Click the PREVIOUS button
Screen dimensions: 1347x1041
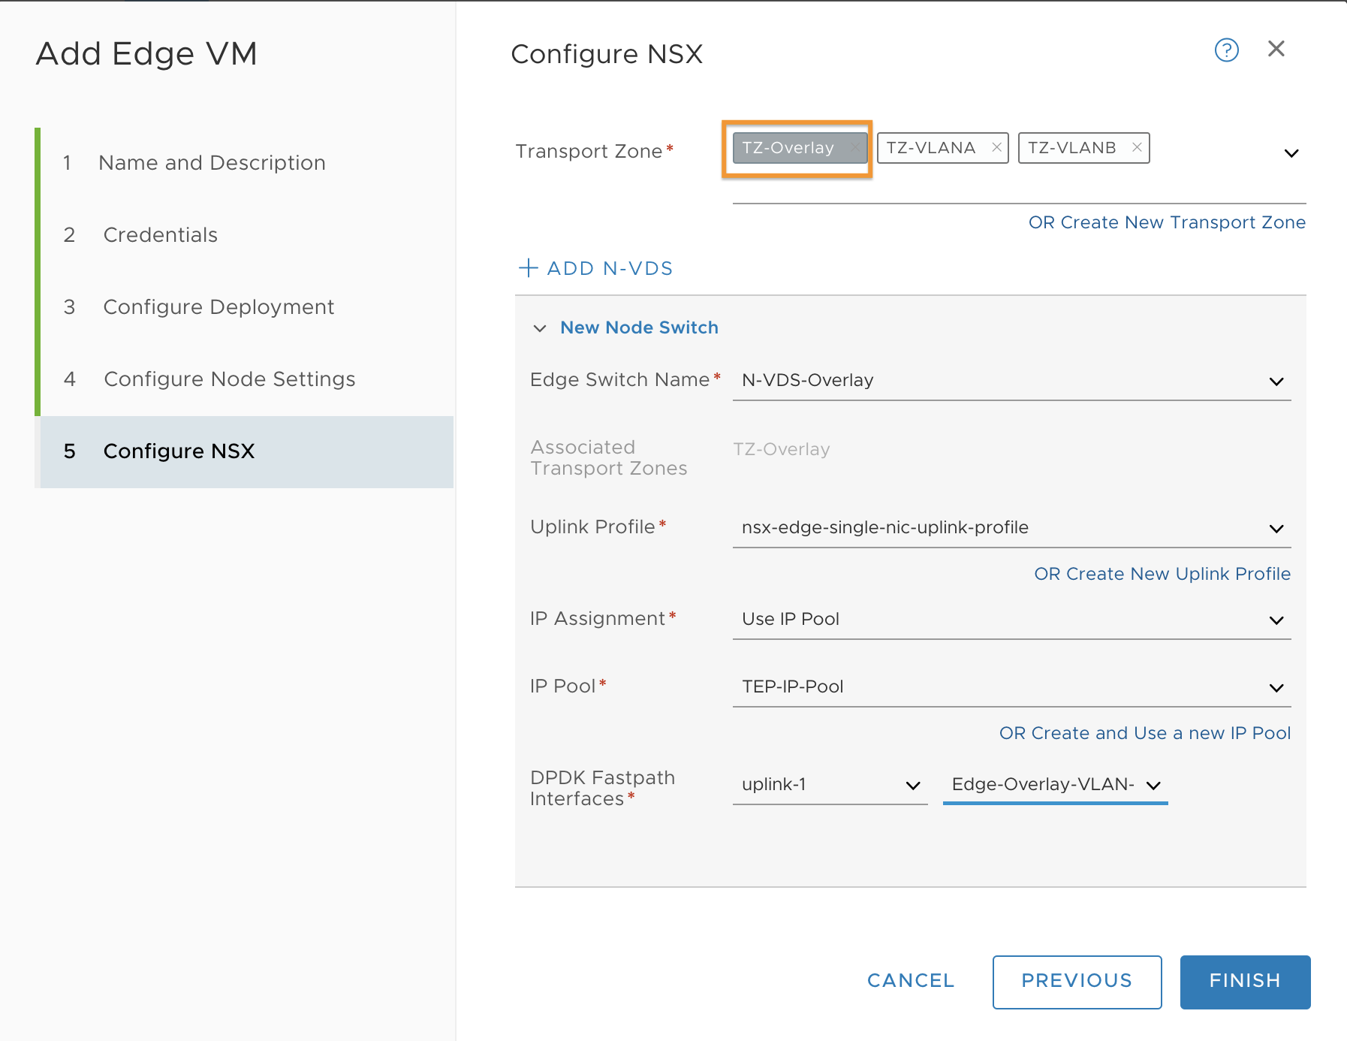pyautogui.click(x=1077, y=982)
